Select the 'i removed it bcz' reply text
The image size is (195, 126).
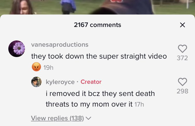(100, 99)
